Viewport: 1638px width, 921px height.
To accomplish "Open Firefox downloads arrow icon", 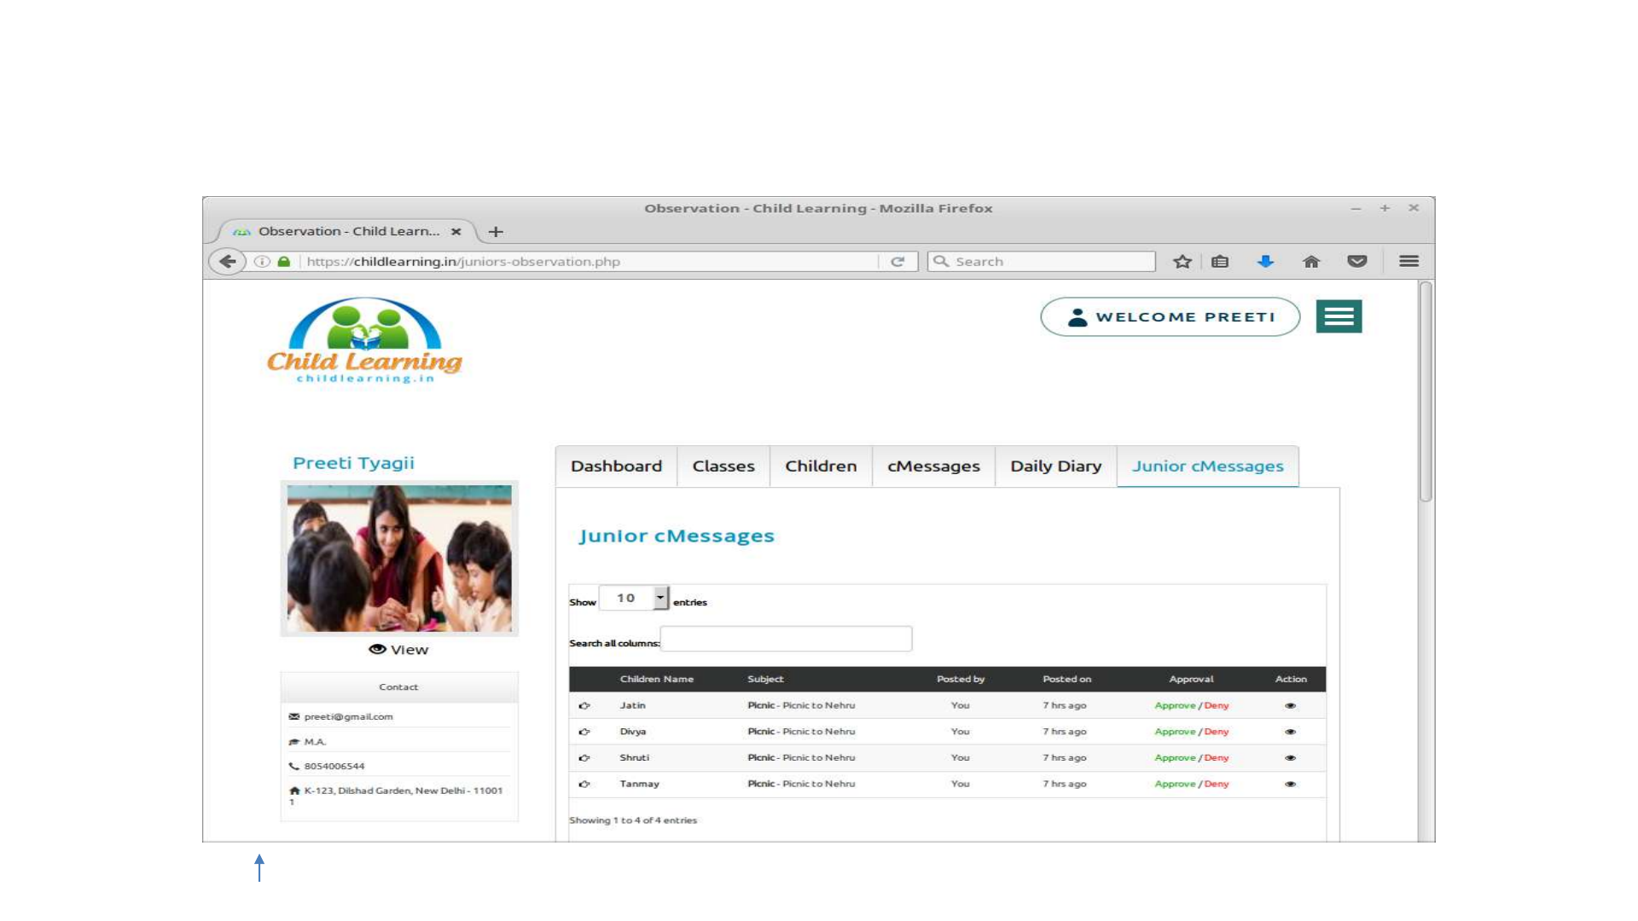I will click(x=1265, y=262).
